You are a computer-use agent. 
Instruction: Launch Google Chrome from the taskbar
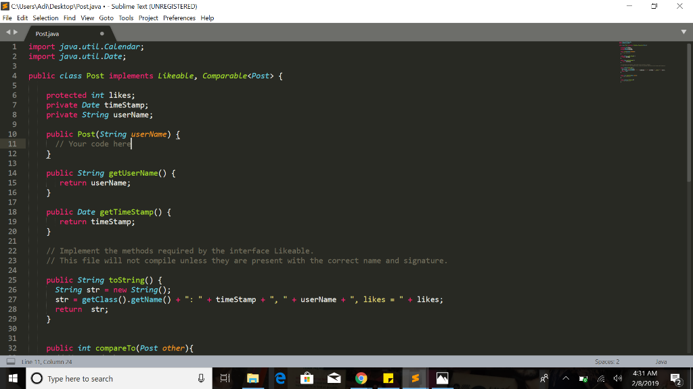point(361,378)
